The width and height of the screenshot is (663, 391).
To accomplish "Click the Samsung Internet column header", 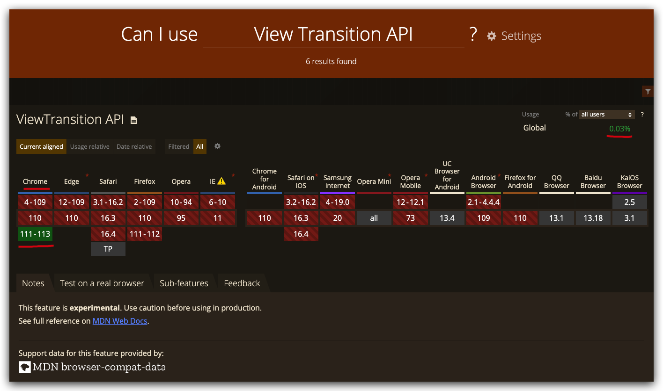I will 338,181.
